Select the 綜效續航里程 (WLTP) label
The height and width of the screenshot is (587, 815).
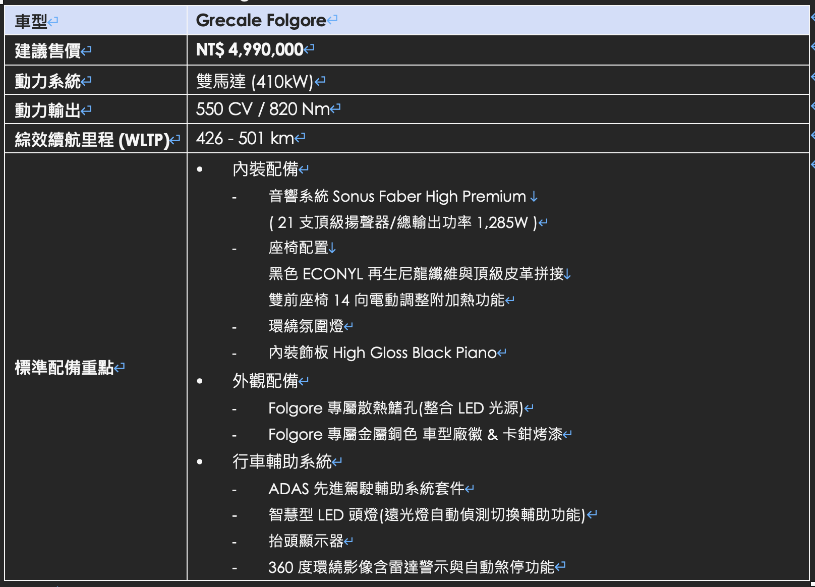pyautogui.click(x=92, y=140)
